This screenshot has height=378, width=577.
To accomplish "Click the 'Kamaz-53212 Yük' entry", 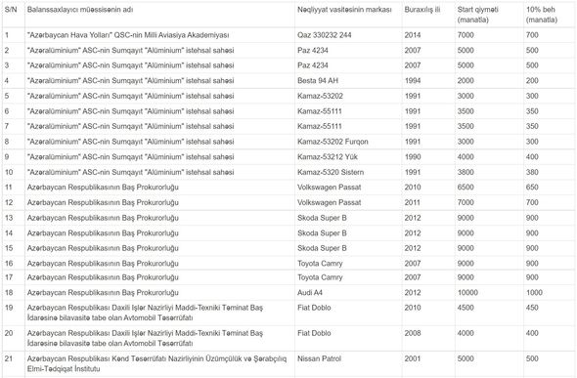I will pyautogui.click(x=328, y=157).
